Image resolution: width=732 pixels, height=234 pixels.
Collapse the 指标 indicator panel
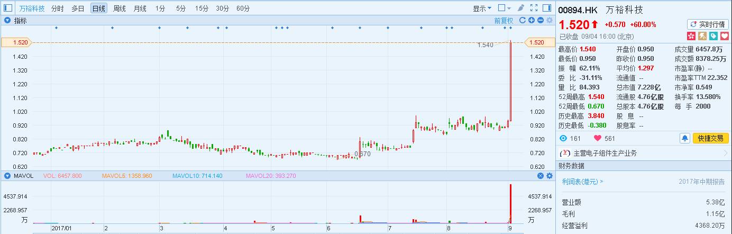point(8,20)
